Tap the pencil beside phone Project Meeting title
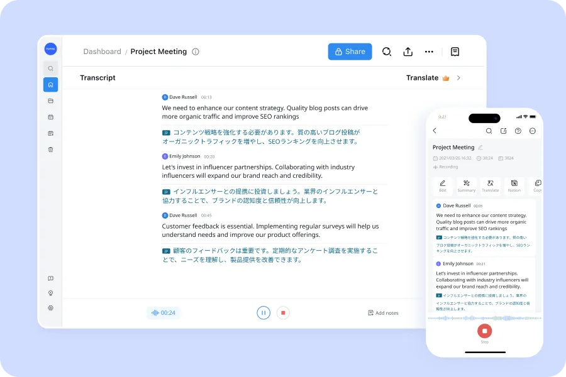 point(480,148)
